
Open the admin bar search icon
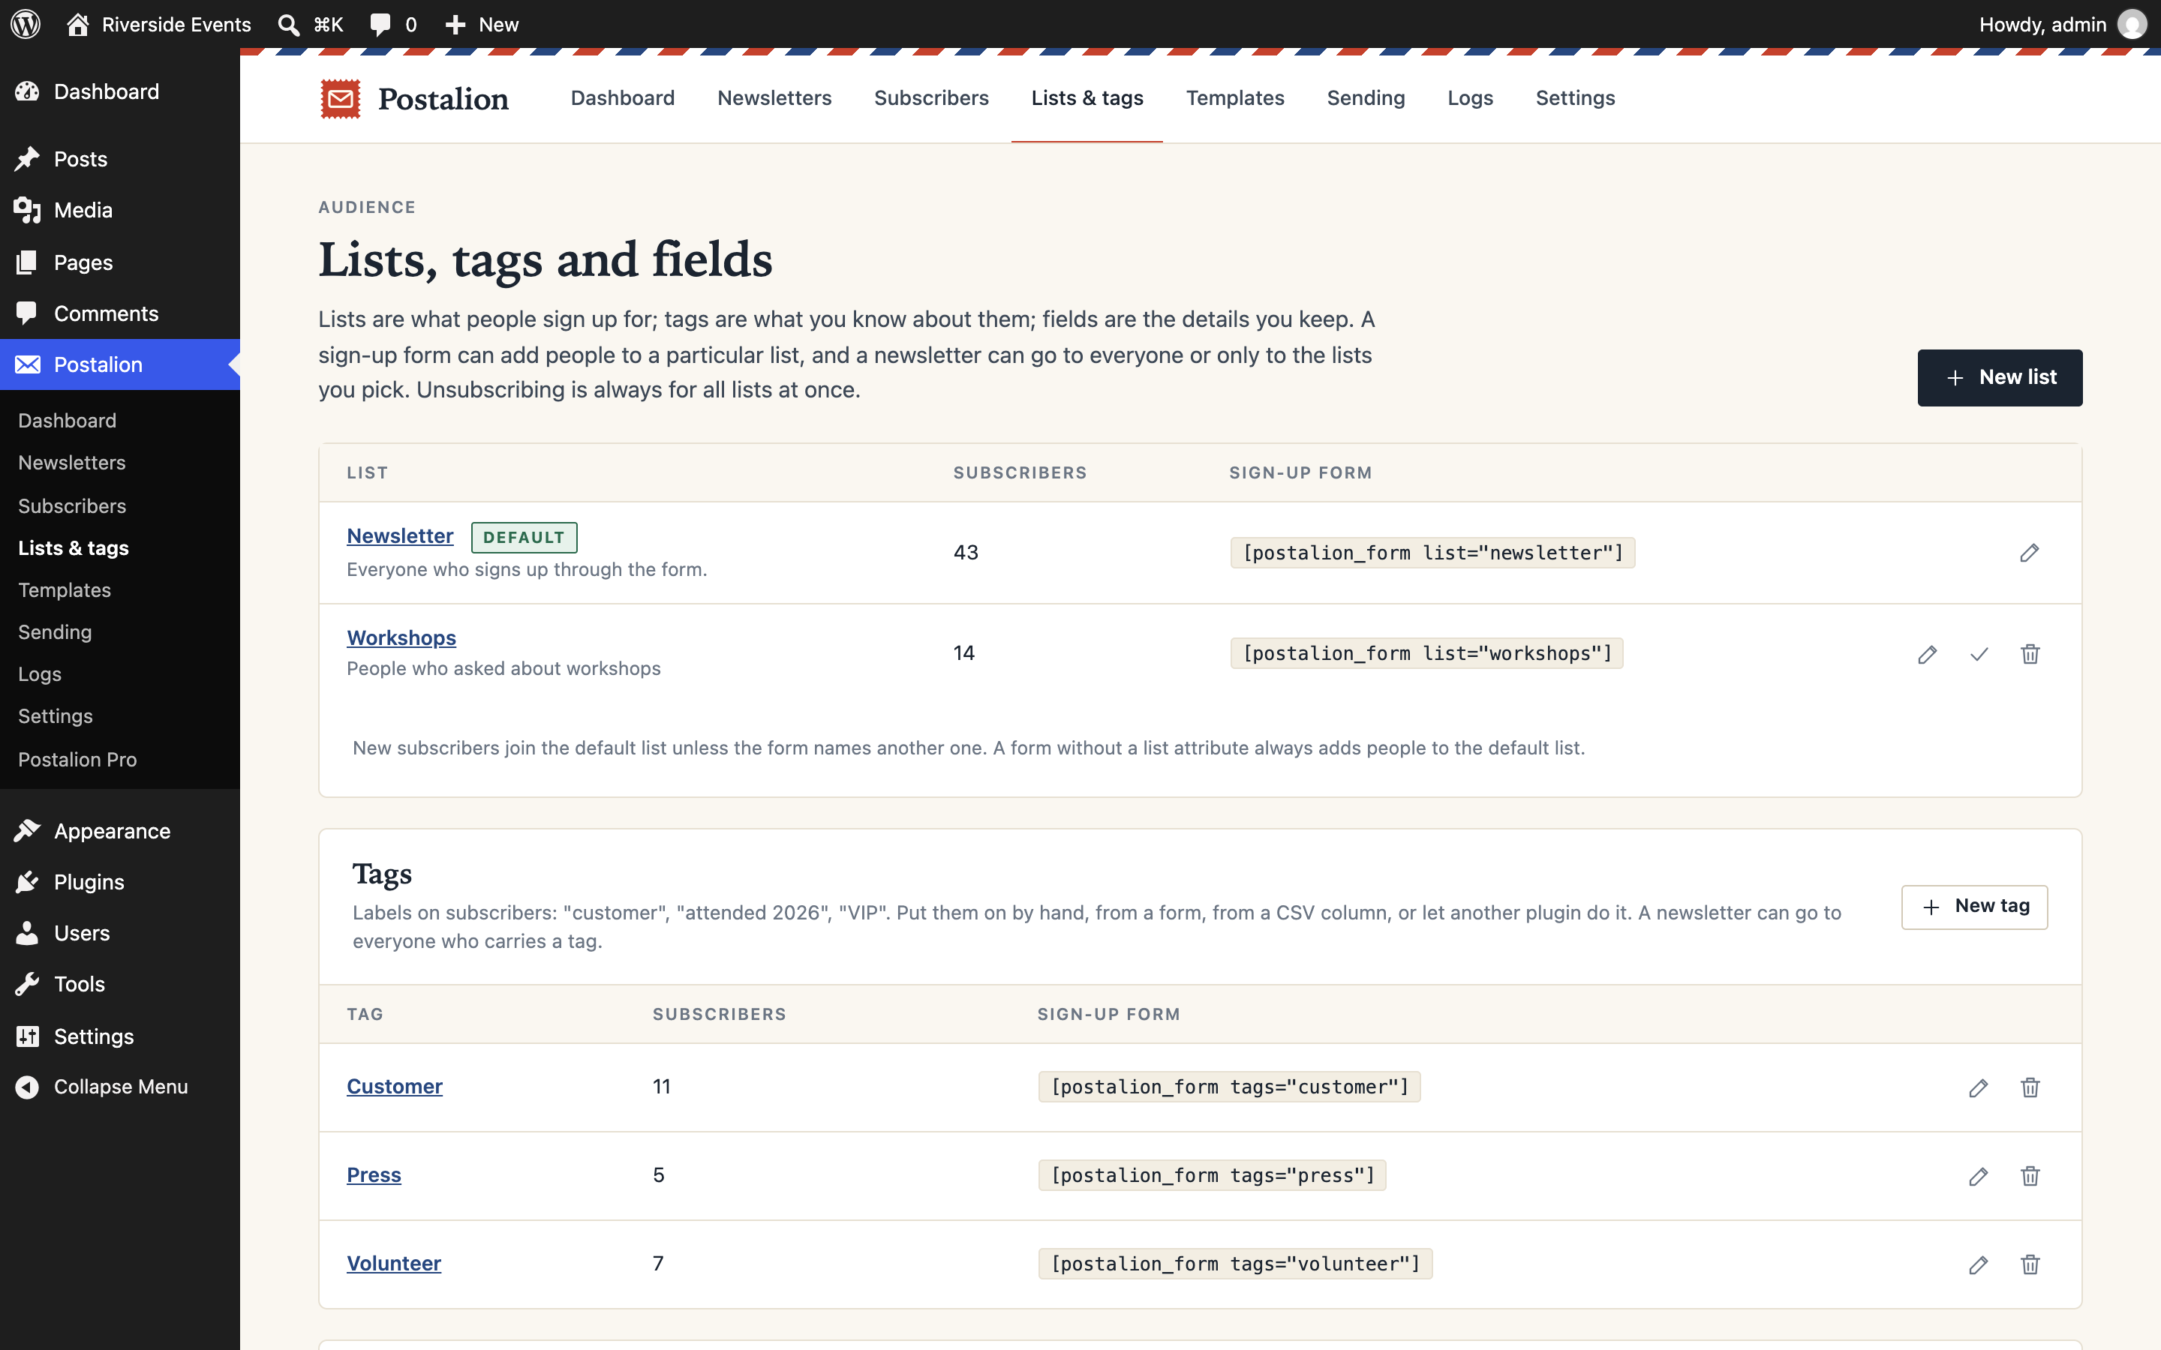point(288,24)
